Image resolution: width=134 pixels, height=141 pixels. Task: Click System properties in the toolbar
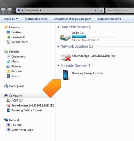point(36,19)
